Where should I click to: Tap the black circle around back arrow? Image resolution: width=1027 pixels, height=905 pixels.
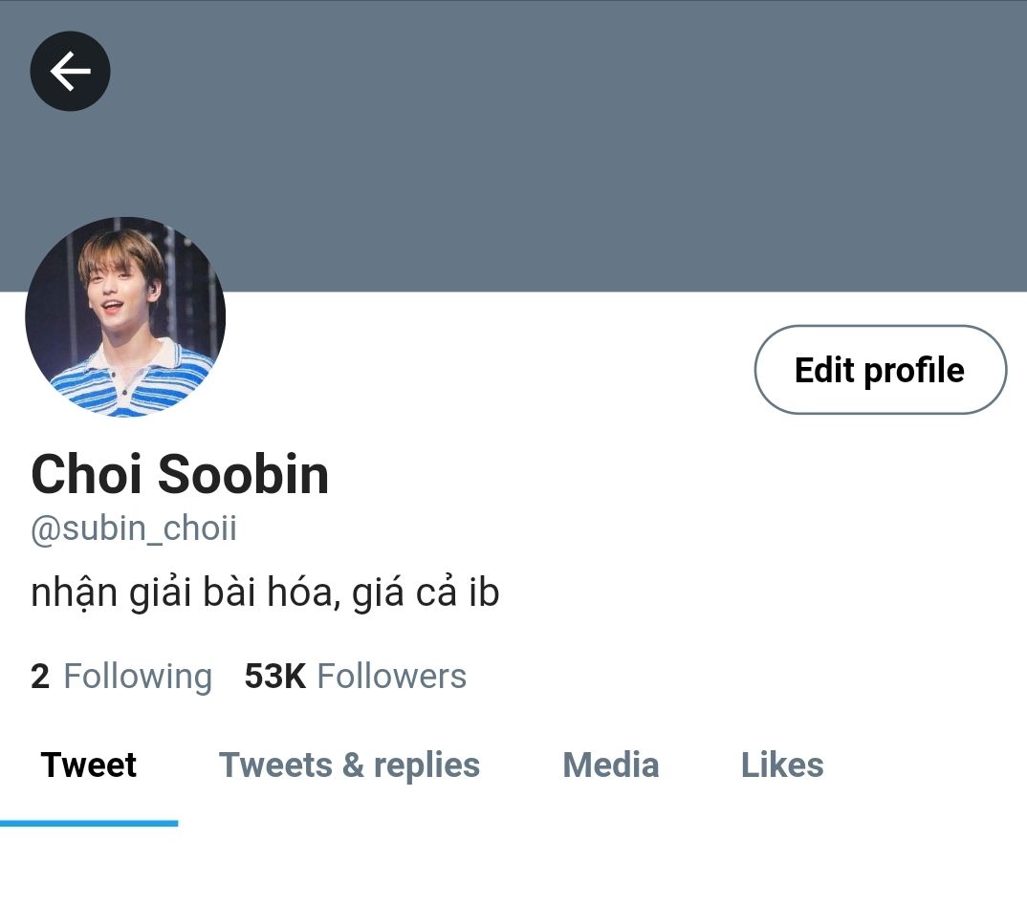70,71
